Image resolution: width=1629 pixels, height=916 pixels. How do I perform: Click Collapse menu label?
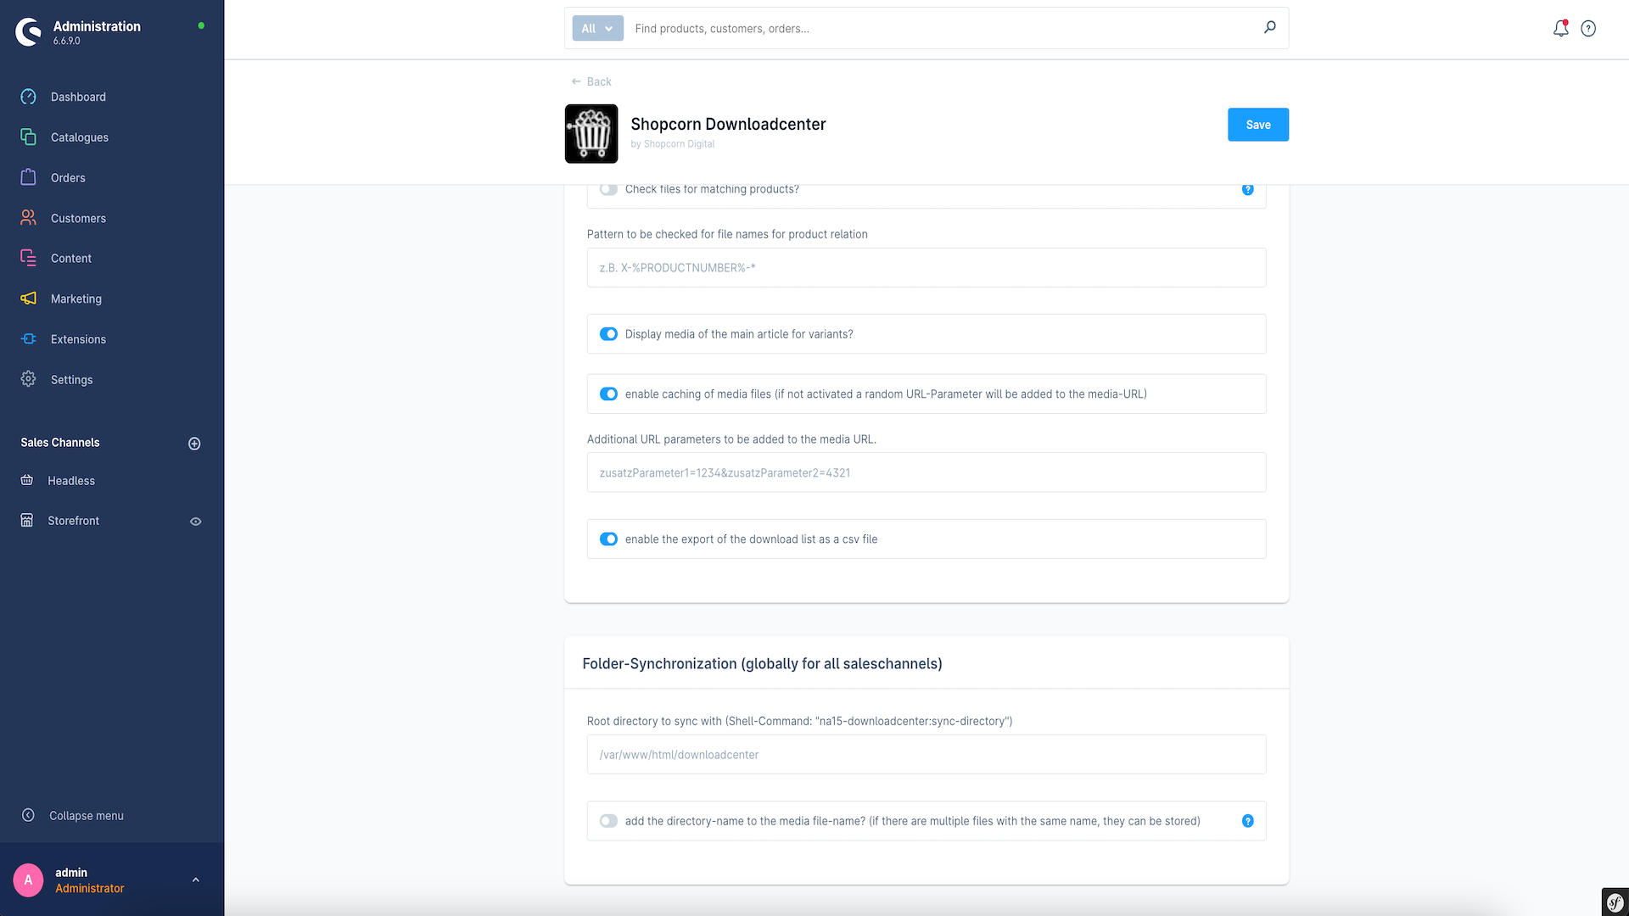[x=87, y=815]
